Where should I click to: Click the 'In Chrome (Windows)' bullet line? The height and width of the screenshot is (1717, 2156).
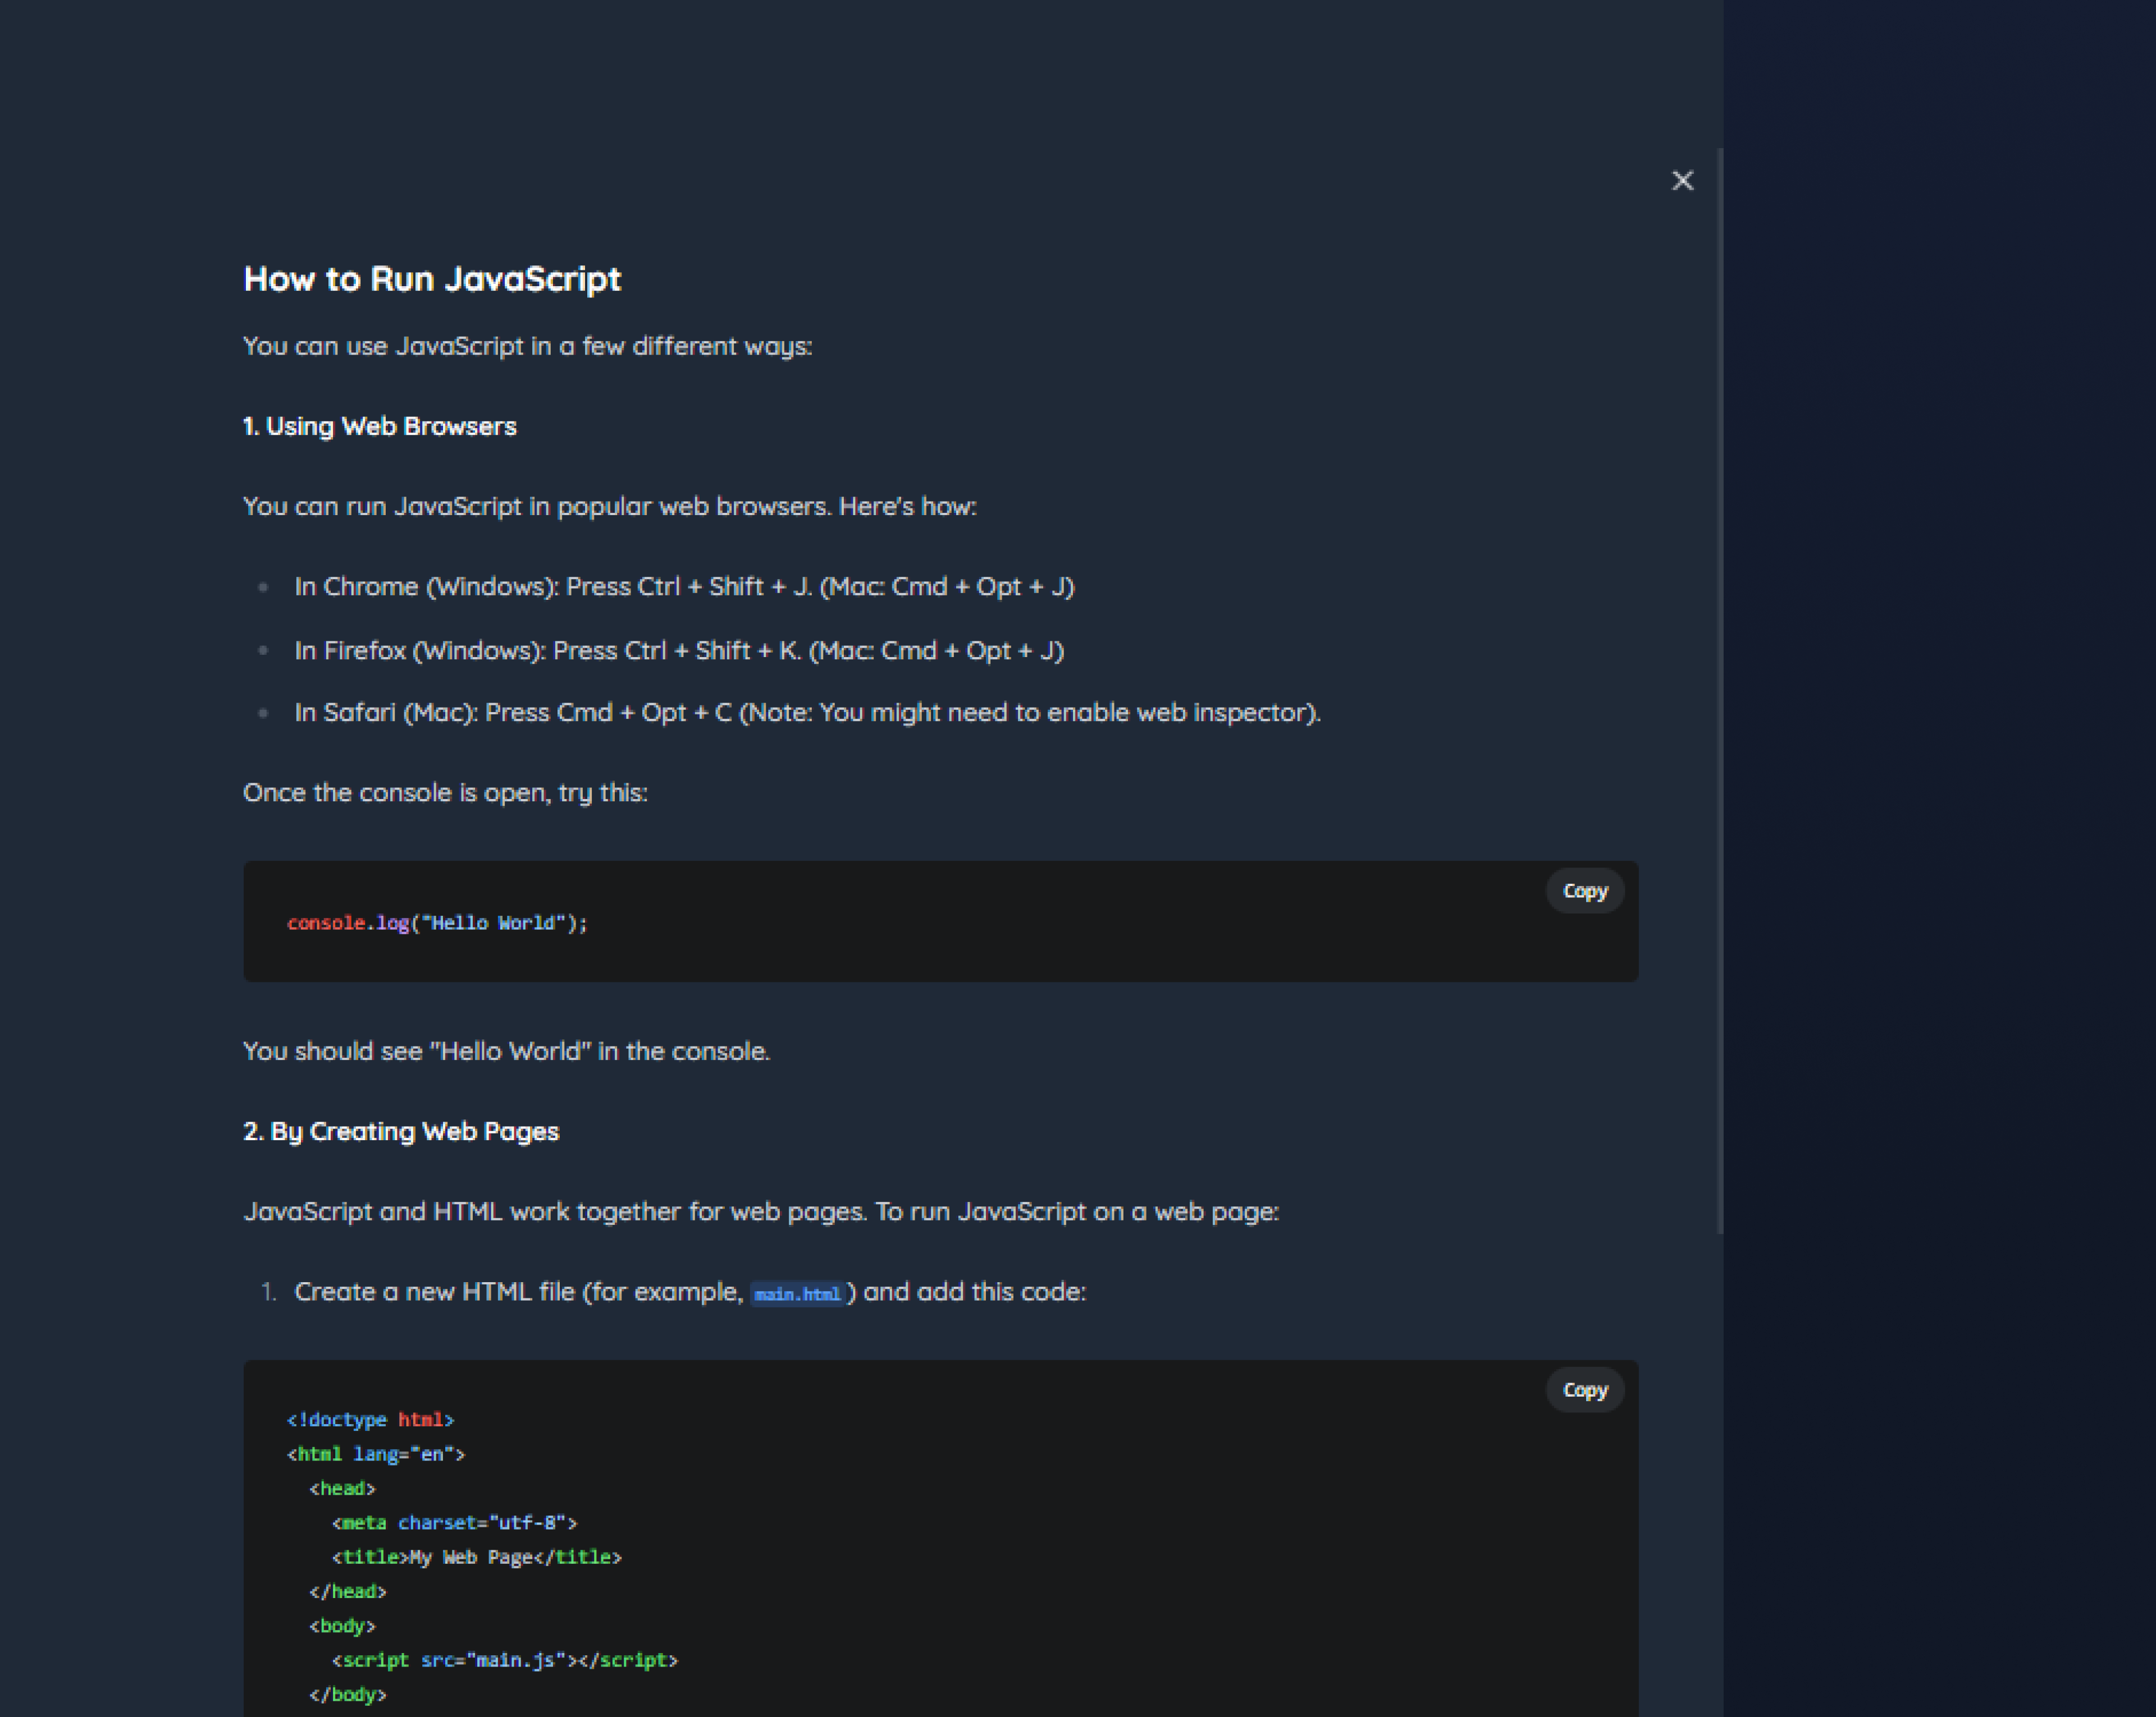point(684,587)
